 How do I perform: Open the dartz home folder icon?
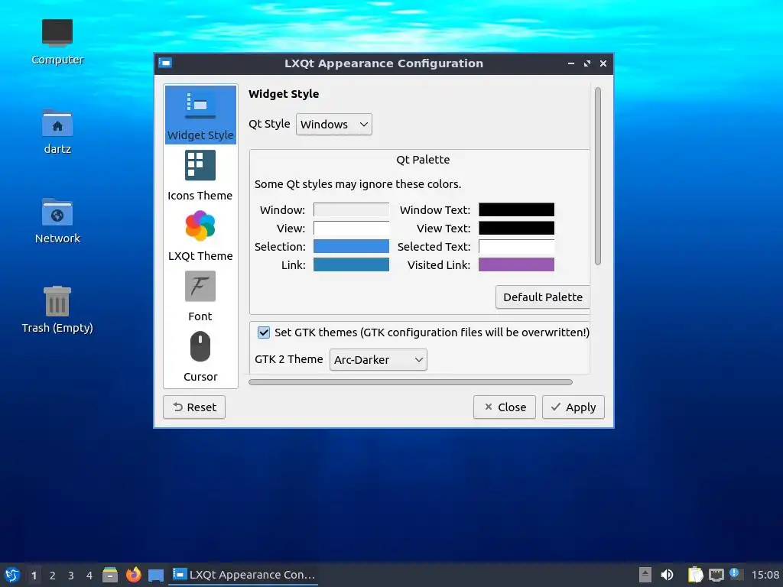pos(57,131)
